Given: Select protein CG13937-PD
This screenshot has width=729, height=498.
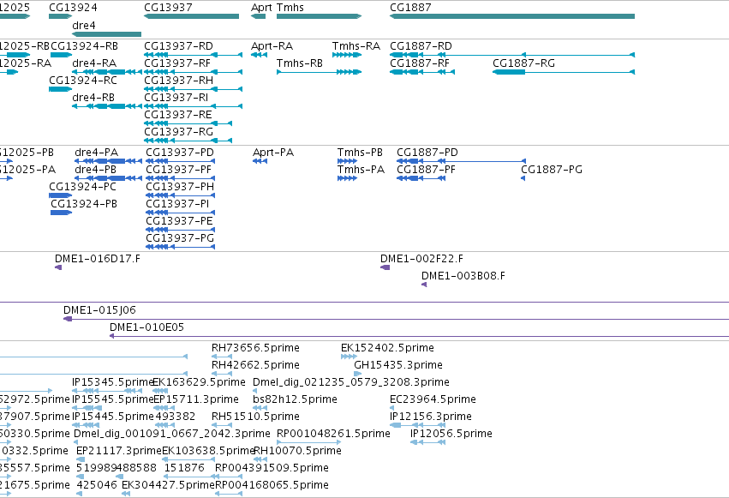Looking at the screenshot, I should click(180, 153).
